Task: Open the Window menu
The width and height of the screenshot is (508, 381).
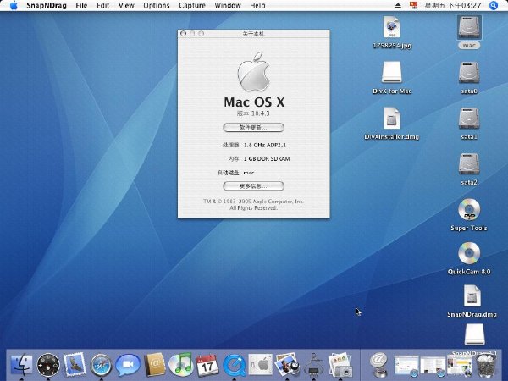Action: [x=228, y=6]
